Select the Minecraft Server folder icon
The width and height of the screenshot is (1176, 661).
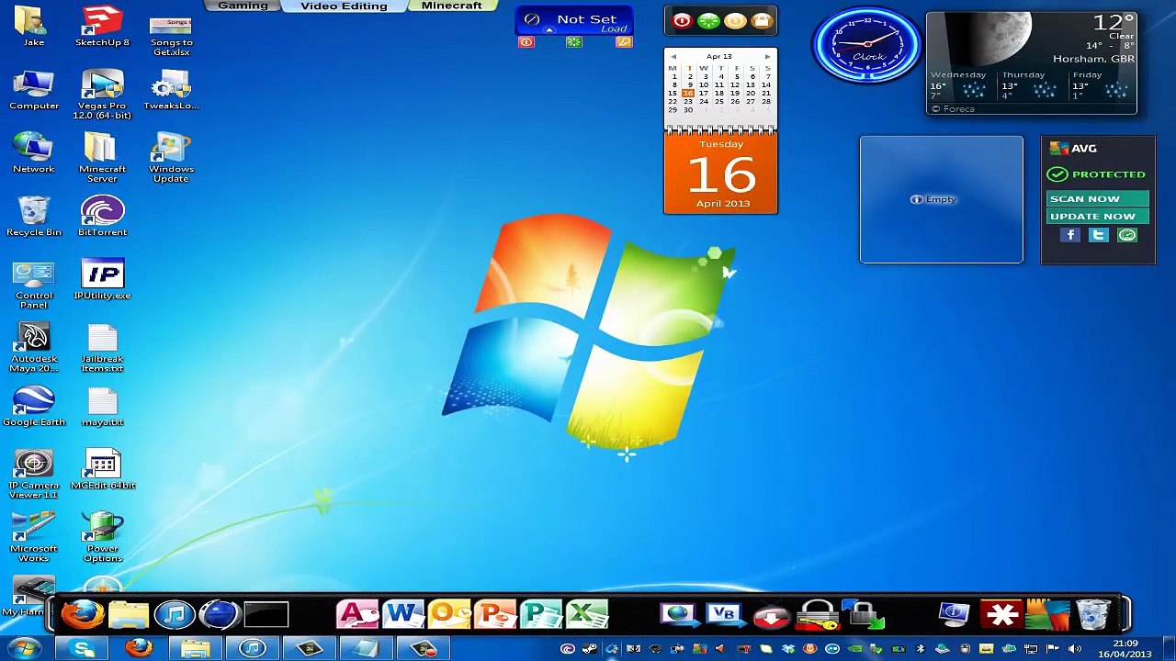click(102, 158)
